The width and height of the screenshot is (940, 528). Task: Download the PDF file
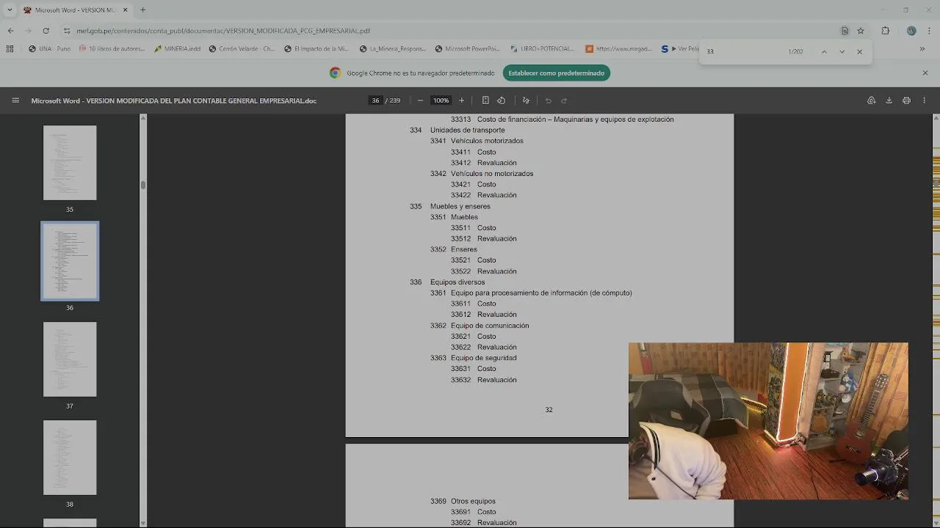click(x=889, y=100)
